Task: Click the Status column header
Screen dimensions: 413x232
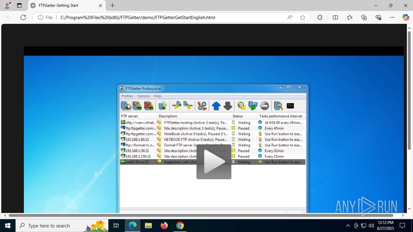Action: [x=244, y=116]
